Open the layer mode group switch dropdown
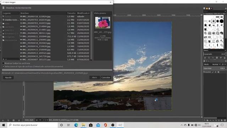 [x=224, y=64]
